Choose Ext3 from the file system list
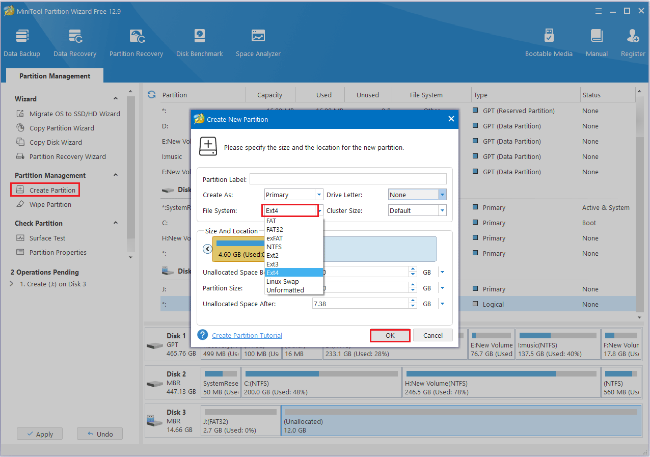This screenshot has height=457, width=650. tap(294, 264)
